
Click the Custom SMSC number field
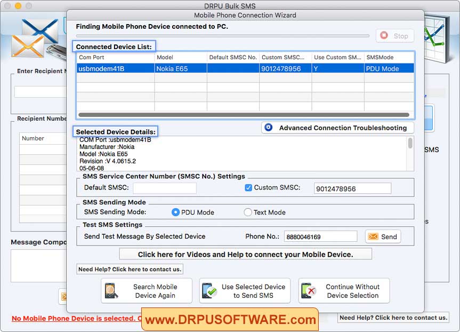point(352,188)
